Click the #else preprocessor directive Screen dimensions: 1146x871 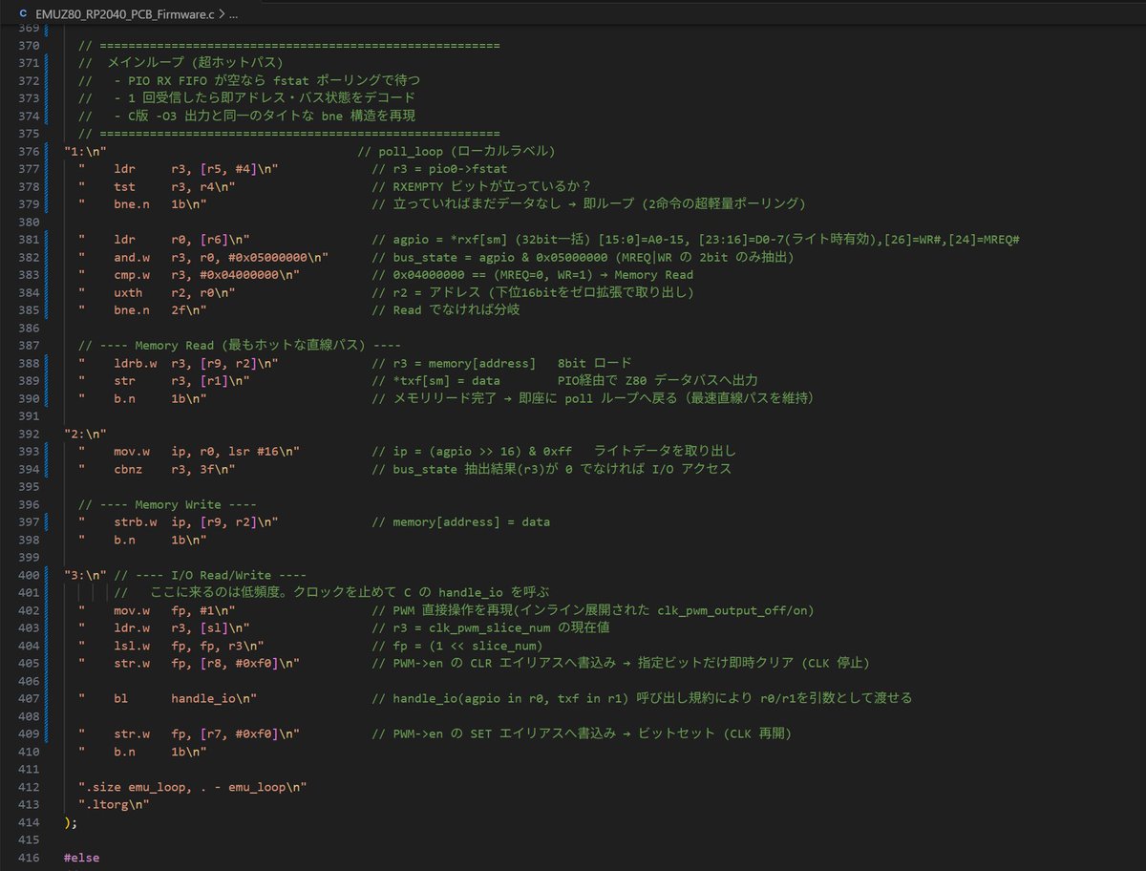pyautogui.click(x=81, y=859)
